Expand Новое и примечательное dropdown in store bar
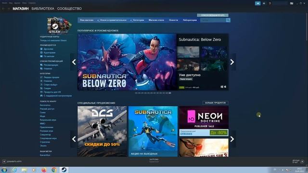 pos(112,20)
